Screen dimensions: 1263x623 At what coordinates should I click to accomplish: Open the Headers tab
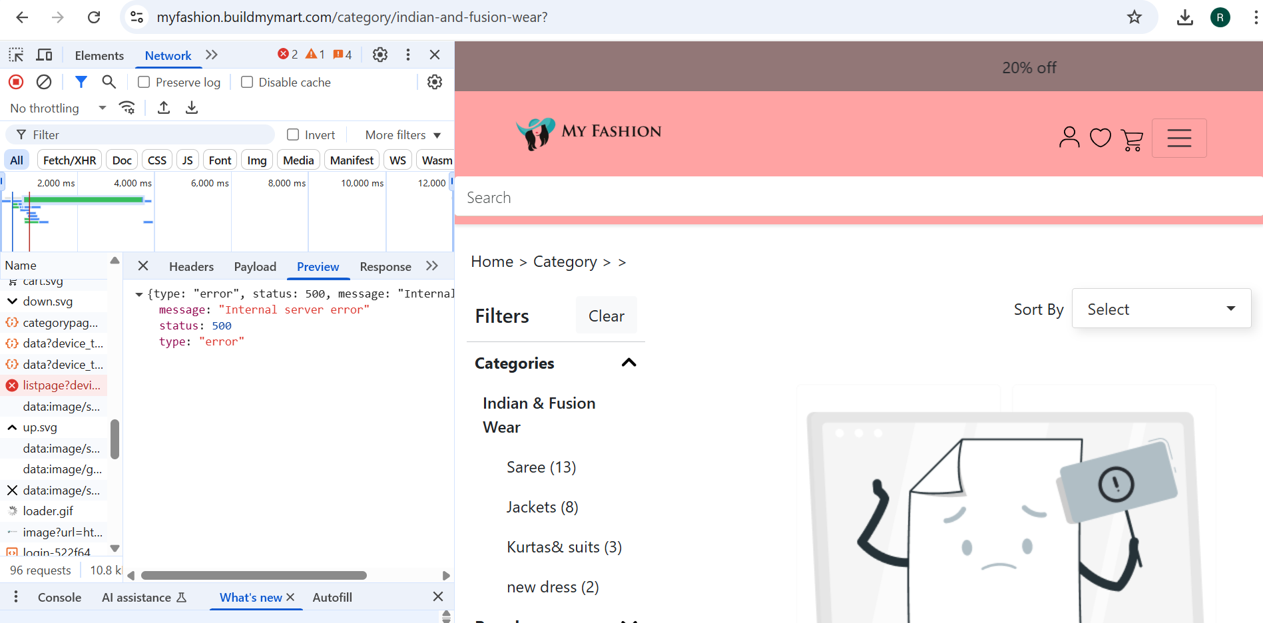191,266
